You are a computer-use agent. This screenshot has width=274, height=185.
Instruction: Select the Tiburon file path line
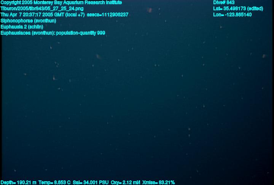pos(42,9)
